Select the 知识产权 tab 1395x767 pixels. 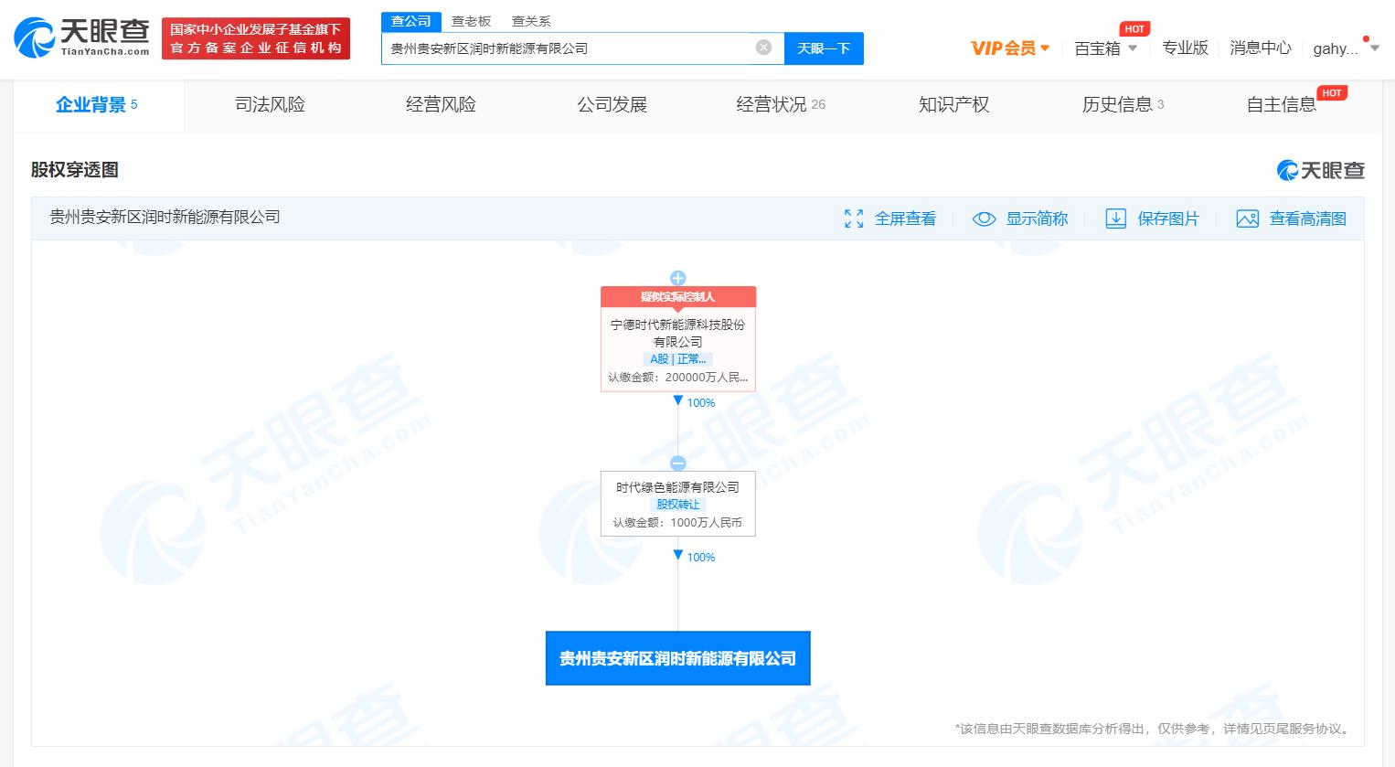953,104
